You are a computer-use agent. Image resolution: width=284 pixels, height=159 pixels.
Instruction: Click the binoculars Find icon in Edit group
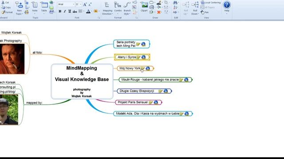coord(175,3)
